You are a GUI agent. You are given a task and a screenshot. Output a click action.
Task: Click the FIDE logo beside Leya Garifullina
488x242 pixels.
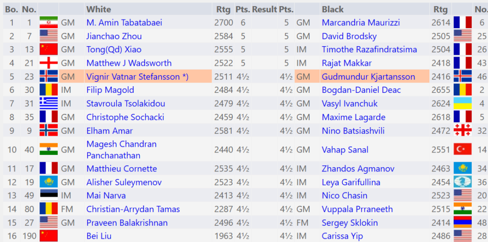pos(462,182)
